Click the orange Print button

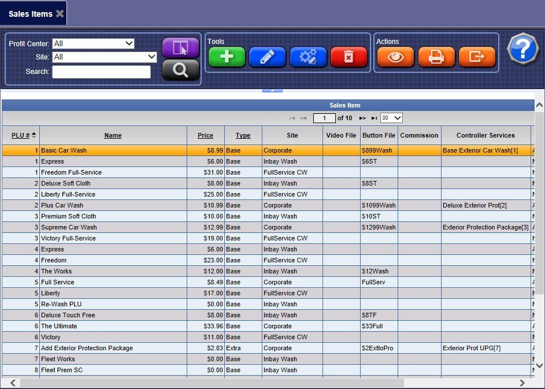click(436, 57)
